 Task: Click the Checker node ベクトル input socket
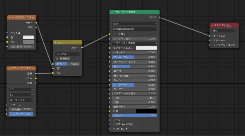tap(7, 33)
